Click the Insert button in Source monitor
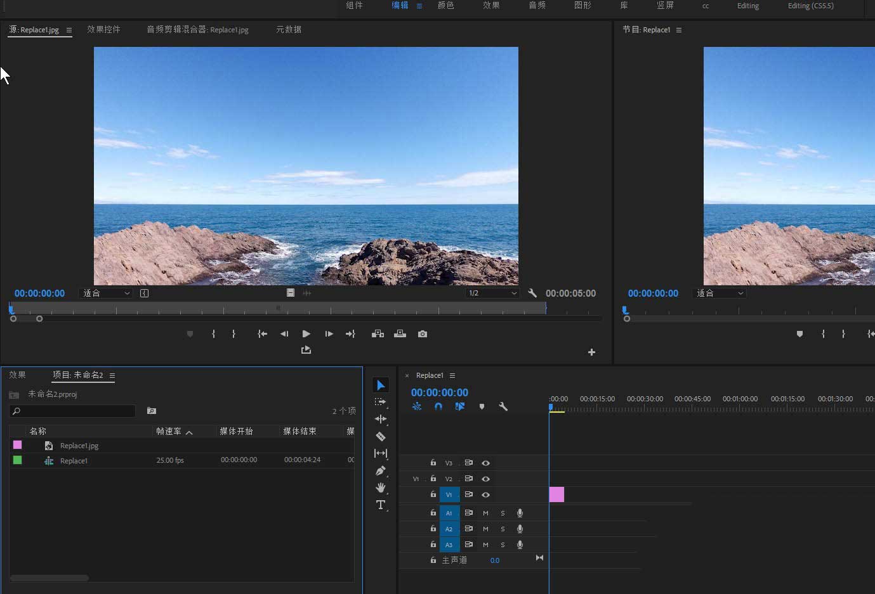Screen dimensions: 875x594 [x=378, y=334]
